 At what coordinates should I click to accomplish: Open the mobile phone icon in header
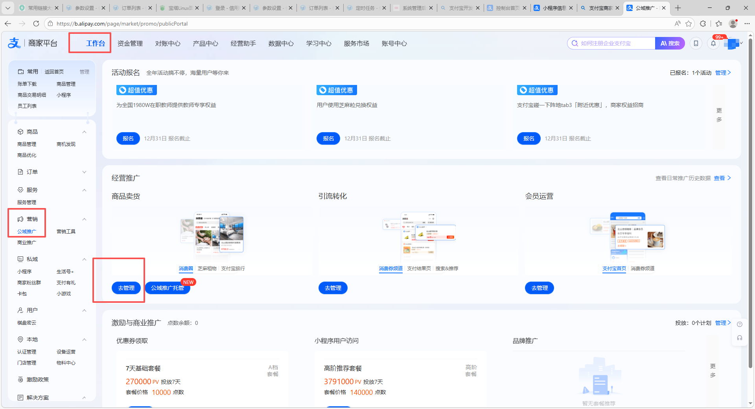696,43
